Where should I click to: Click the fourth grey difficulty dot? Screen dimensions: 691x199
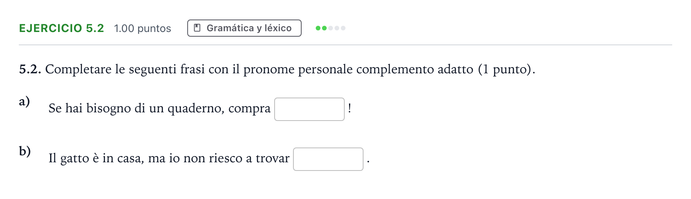(337, 28)
